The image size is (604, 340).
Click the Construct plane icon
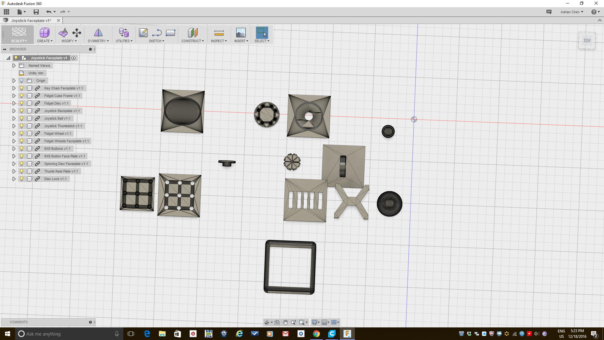pyautogui.click(x=193, y=32)
